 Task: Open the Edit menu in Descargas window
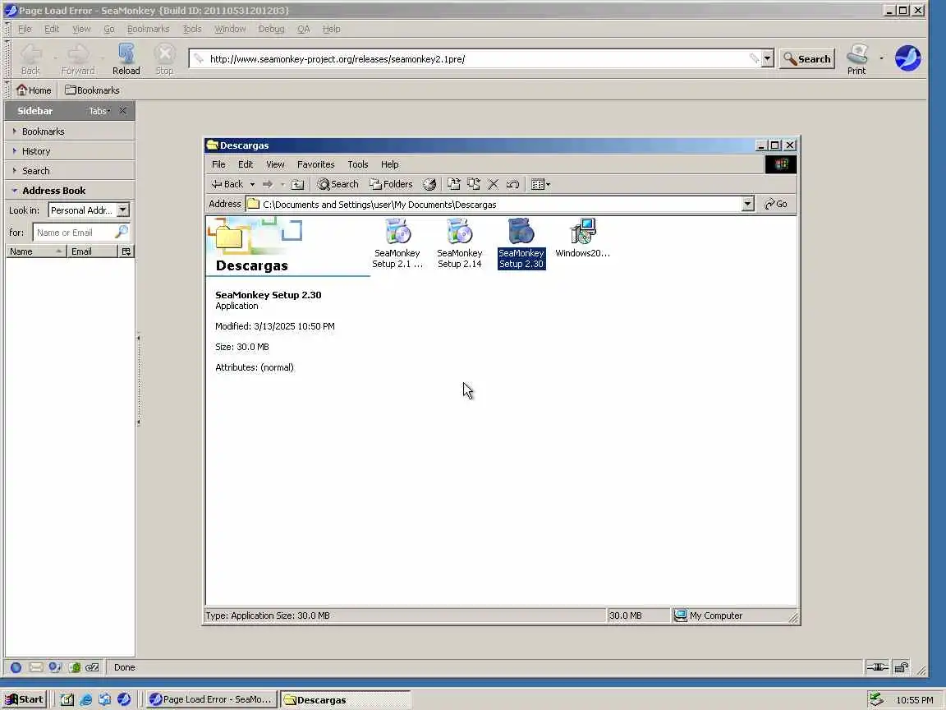pos(246,164)
